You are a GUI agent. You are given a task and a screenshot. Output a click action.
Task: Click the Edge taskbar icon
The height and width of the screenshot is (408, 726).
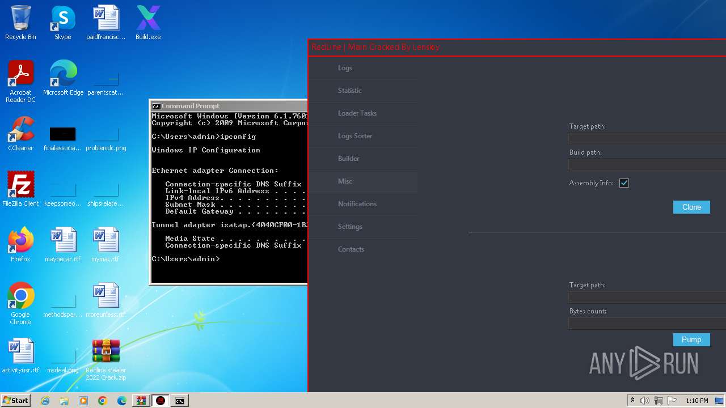[x=122, y=401]
